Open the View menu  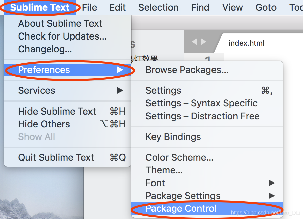point(232,7)
